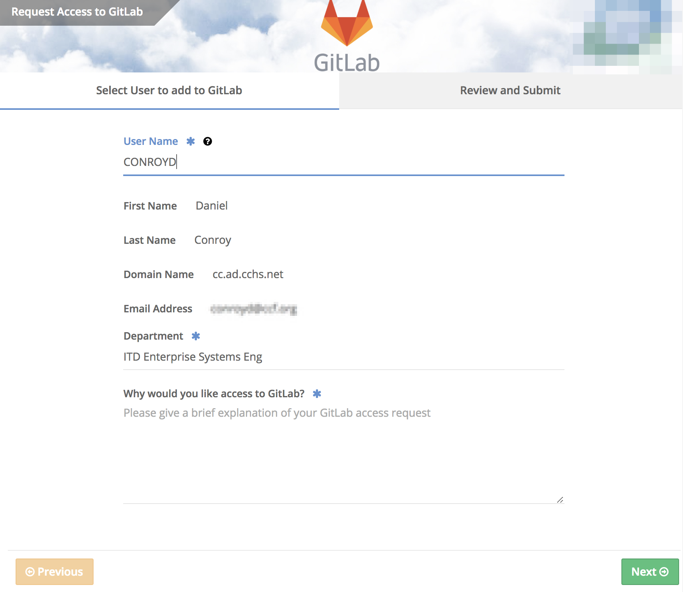683x592 pixels.
Task: Click the User Name field label
Action: click(150, 141)
